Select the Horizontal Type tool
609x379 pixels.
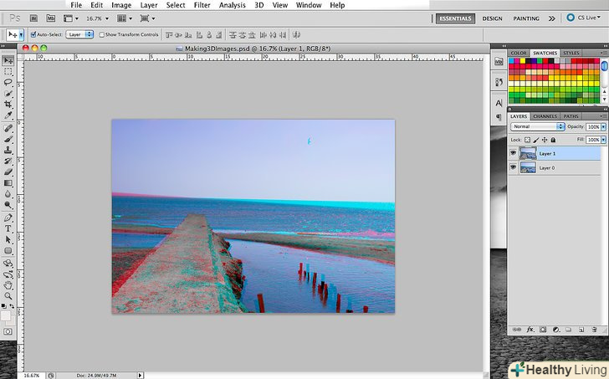[8, 228]
